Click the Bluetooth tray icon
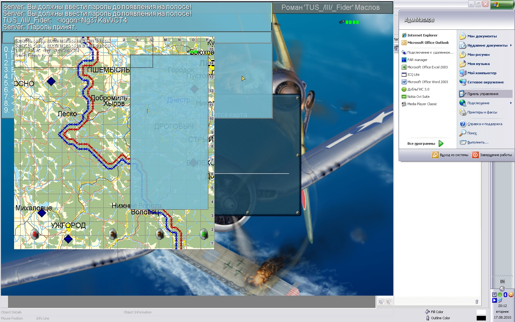 click(x=505, y=295)
